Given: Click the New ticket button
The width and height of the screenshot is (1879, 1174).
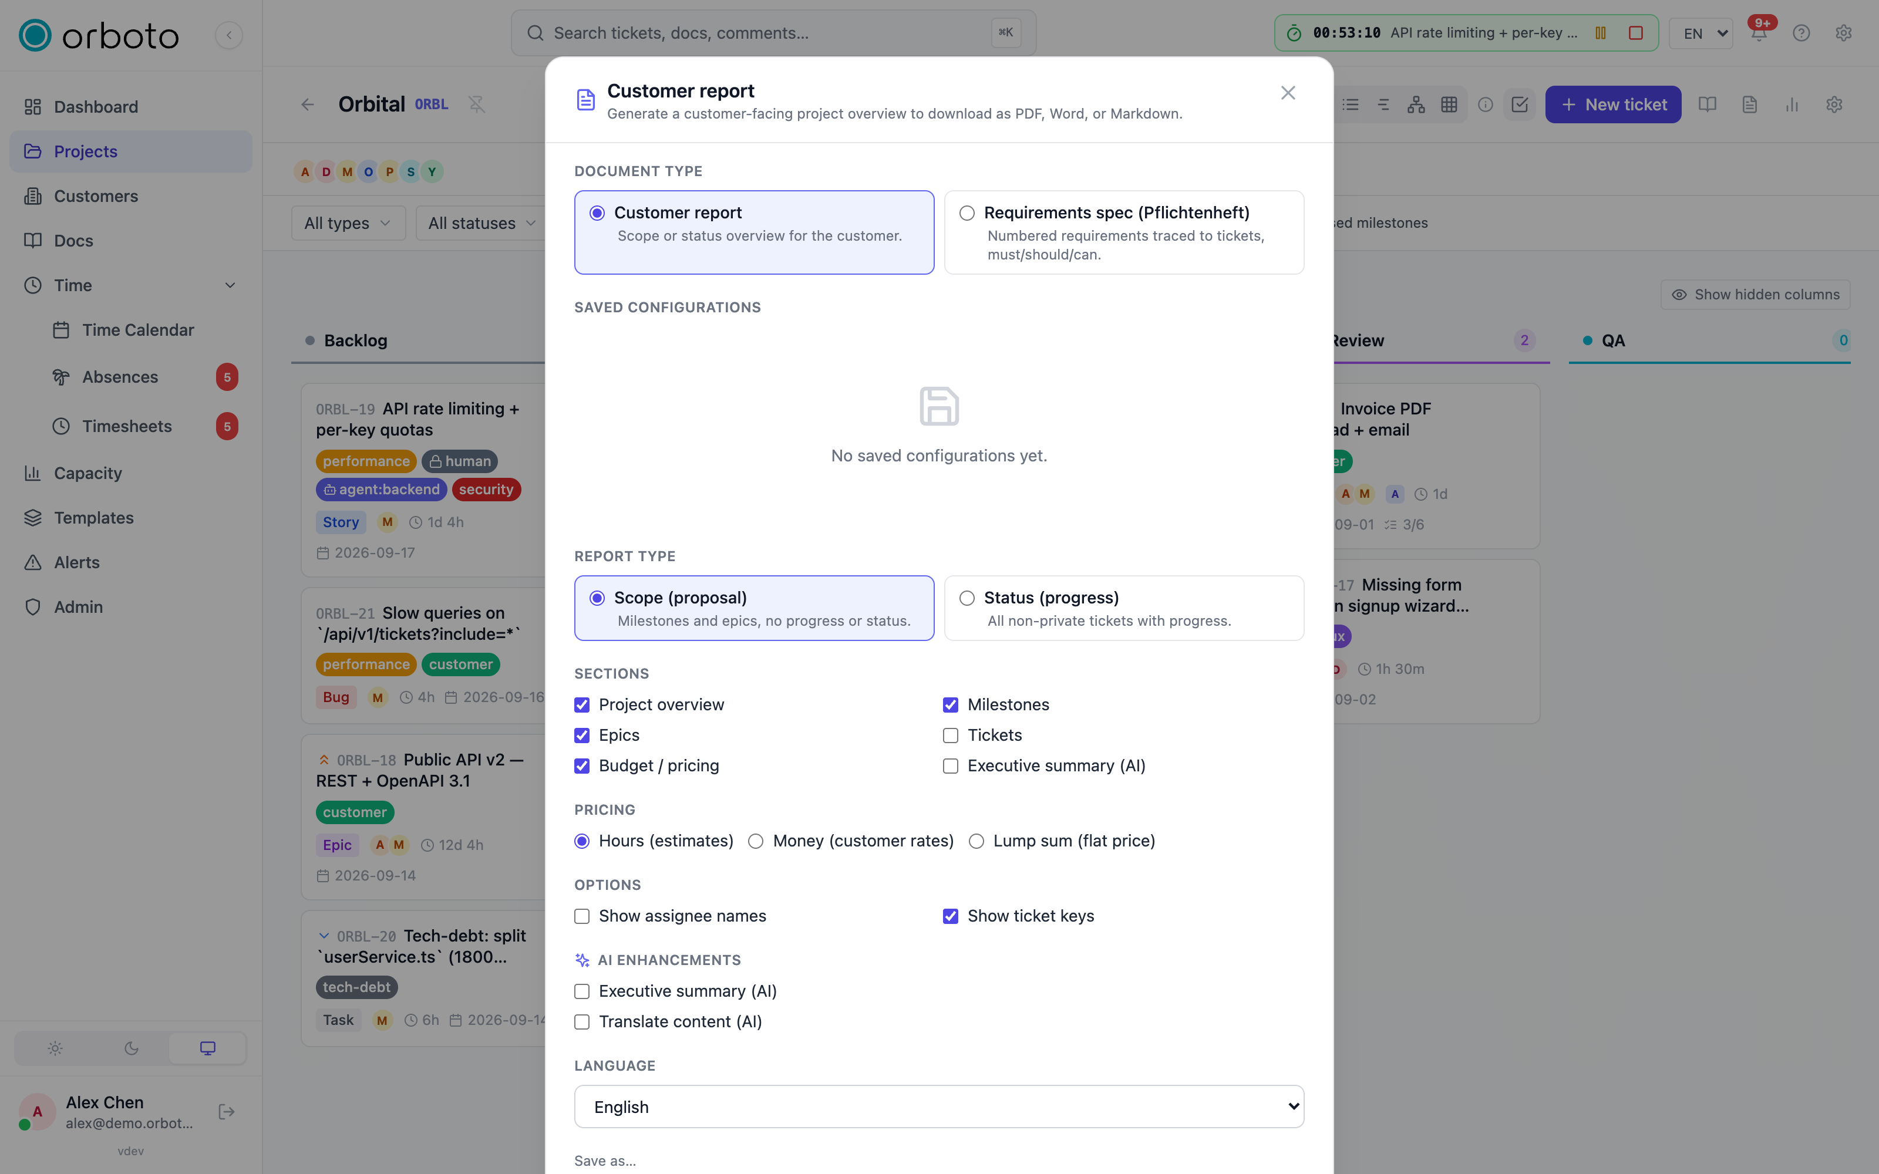Looking at the screenshot, I should click(1612, 104).
